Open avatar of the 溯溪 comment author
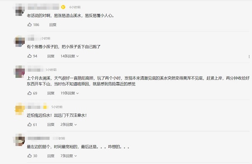Screen dimensions: 252x164 click(x=20, y=72)
